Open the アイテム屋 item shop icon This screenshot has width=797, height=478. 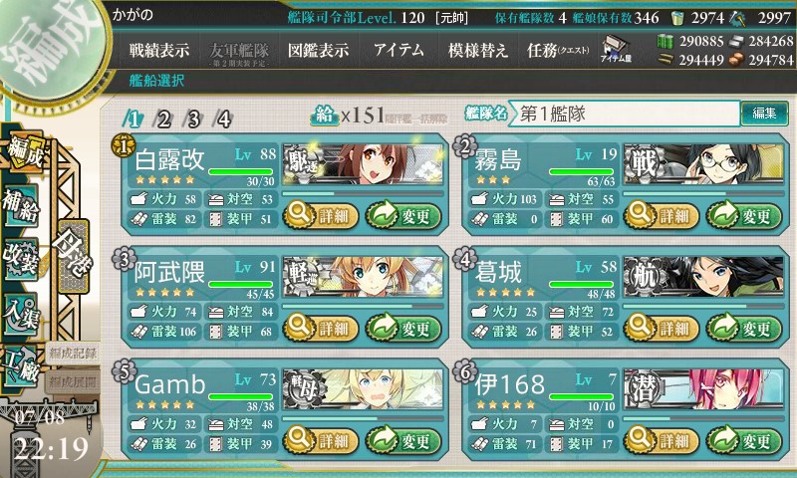pyautogui.click(x=616, y=49)
